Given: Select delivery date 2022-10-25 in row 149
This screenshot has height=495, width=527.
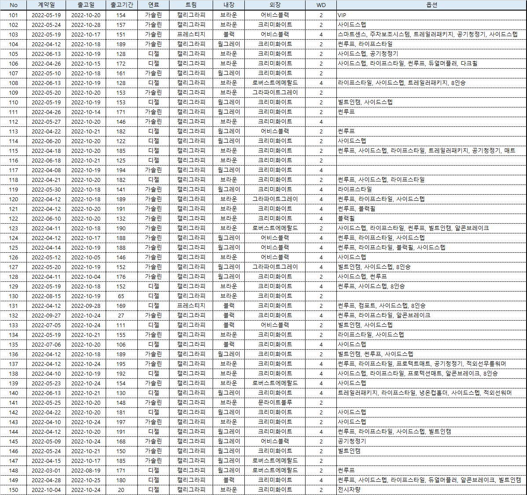Looking at the screenshot, I should pyautogui.click(x=86, y=480).
